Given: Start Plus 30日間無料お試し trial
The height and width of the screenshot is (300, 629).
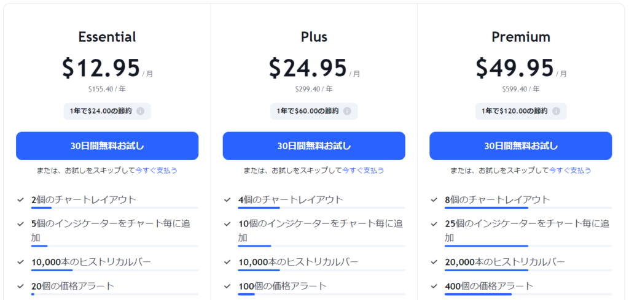Looking at the screenshot, I should [314, 146].
